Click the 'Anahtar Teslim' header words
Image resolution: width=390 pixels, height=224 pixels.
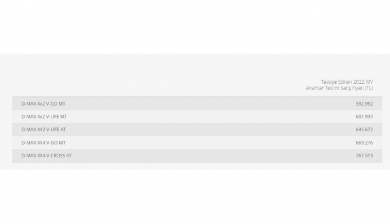[321, 87]
